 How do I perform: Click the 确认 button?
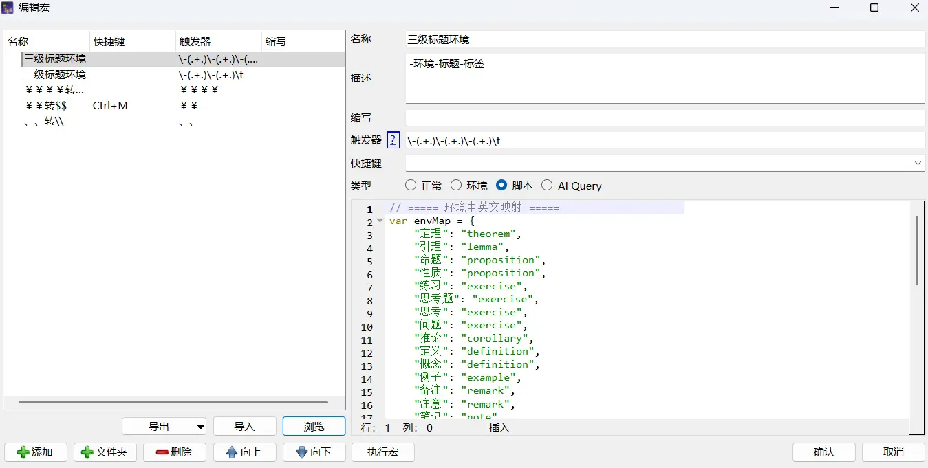[x=823, y=452]
